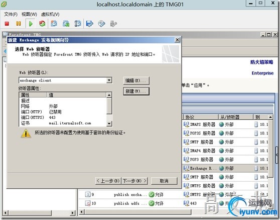Click the 新建(N)... button

click(x=136, y=91)
